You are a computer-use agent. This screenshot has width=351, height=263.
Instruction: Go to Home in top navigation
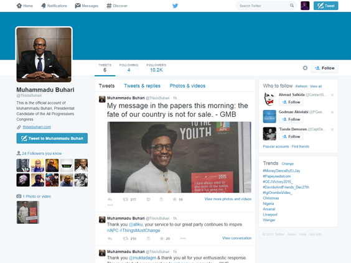(x=25, y=6)
